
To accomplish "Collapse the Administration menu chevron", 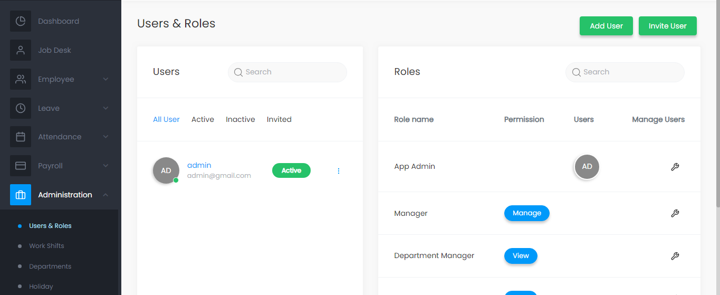I will click(x=105, y=195).
